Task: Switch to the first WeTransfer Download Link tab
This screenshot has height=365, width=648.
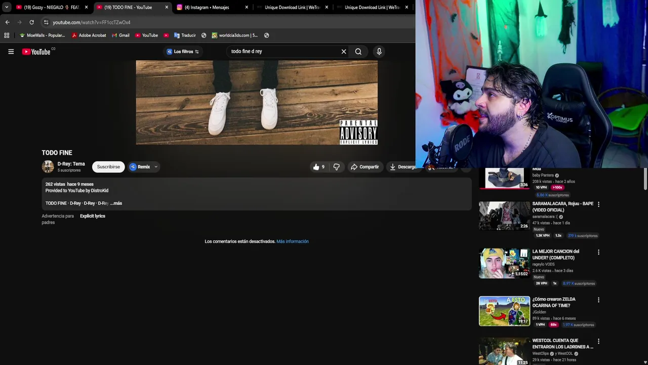Action: pyautogui.click(x=293, y=8)
